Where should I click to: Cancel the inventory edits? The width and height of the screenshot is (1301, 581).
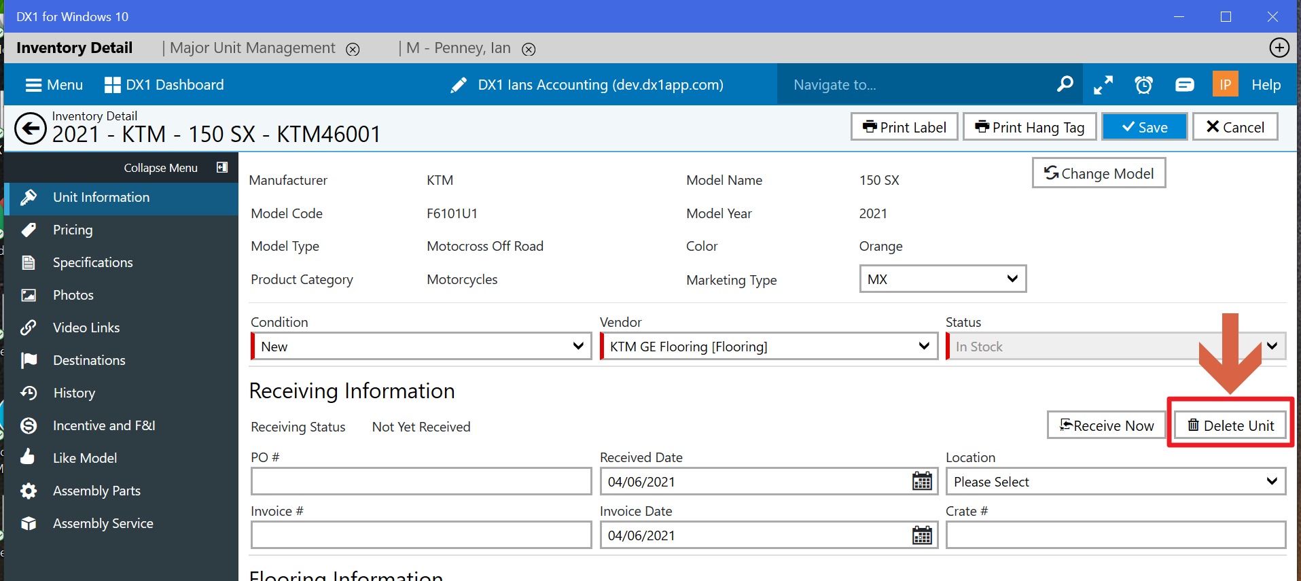(x=1235, y=127)
